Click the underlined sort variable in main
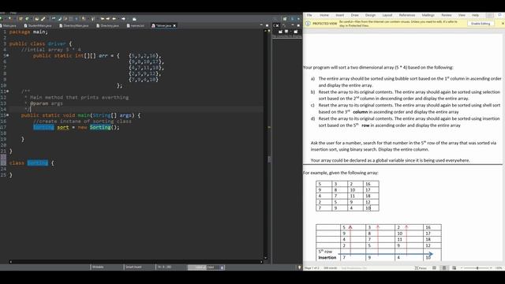Viewport: 505px width, 284px height. click(x=63, y=127)
